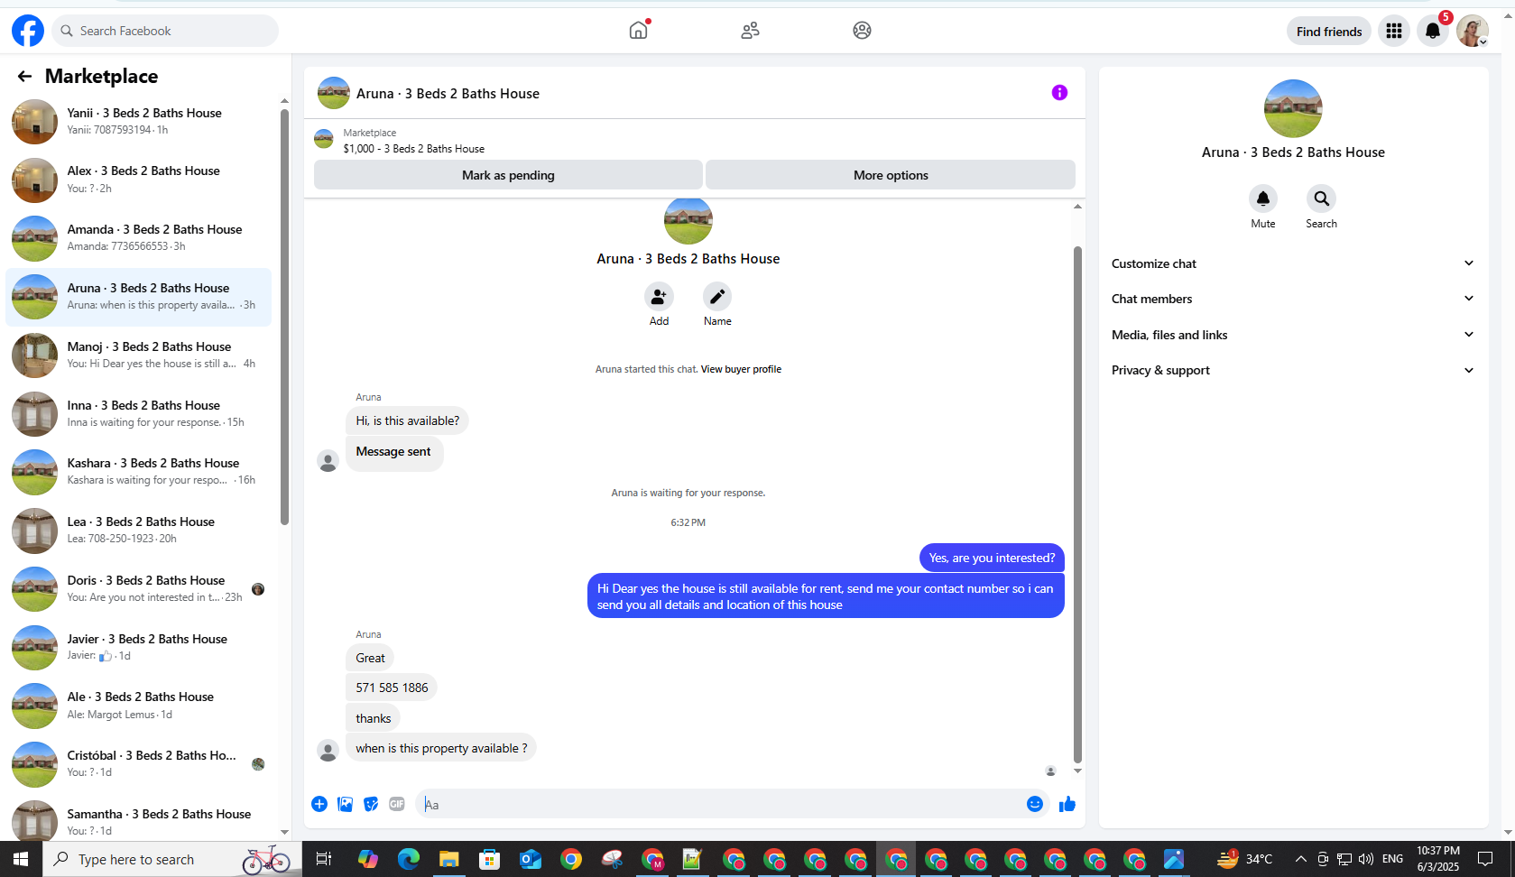Open File Explorer from taskbar
The image size is (1515, 877).
448,859
